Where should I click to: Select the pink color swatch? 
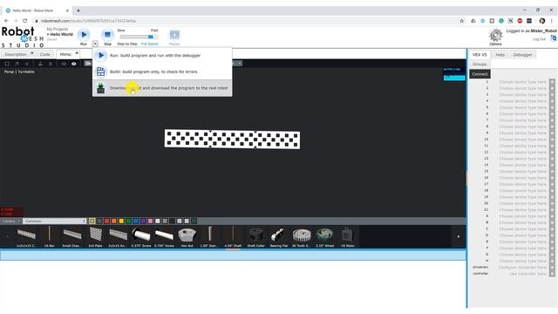[x=150, y=221]
